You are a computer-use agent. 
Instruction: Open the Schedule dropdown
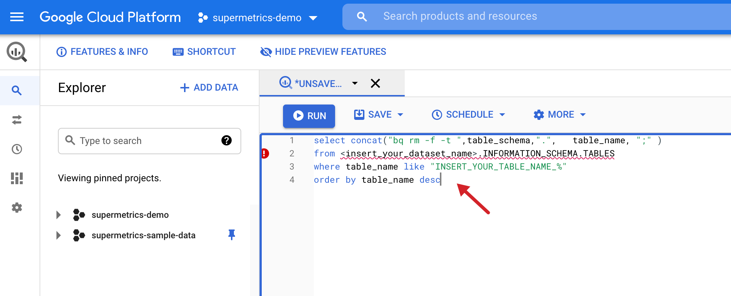click(x=469, y=115)
